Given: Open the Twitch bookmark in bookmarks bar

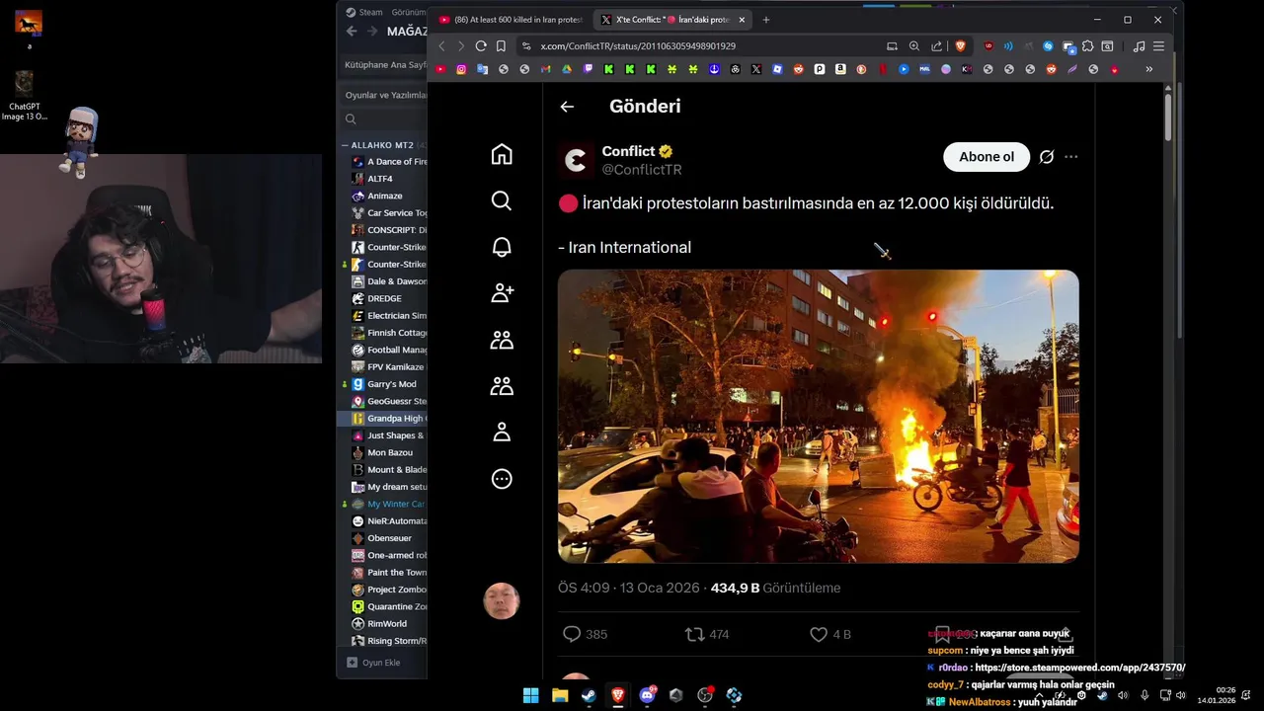Looking at the screenshot, I should point(589,69).
